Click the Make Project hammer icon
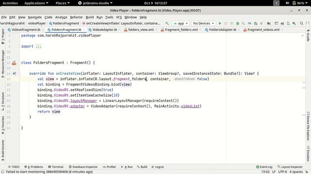 click(x=167, y=23)
